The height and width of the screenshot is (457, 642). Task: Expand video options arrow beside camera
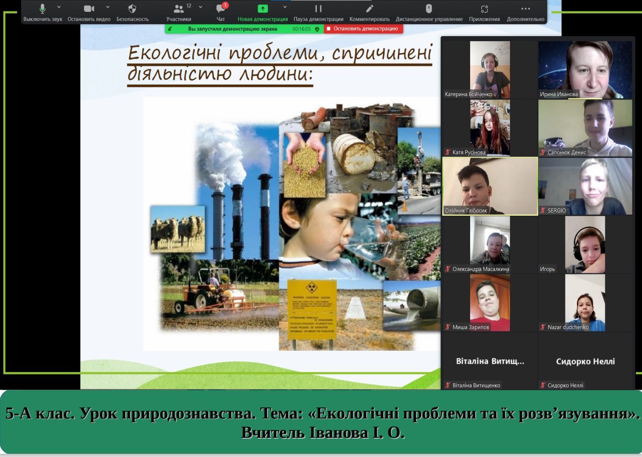[x=108, y=7]
